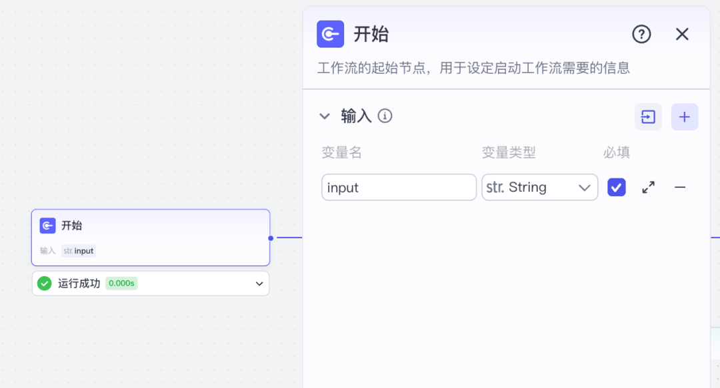Expand the 运行成功 result dropdown arrow
The image size is (720, 388).
click(x=259, y=284)
